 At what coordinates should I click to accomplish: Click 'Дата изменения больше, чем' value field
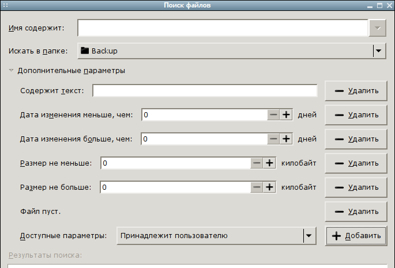tap(204, 139)
